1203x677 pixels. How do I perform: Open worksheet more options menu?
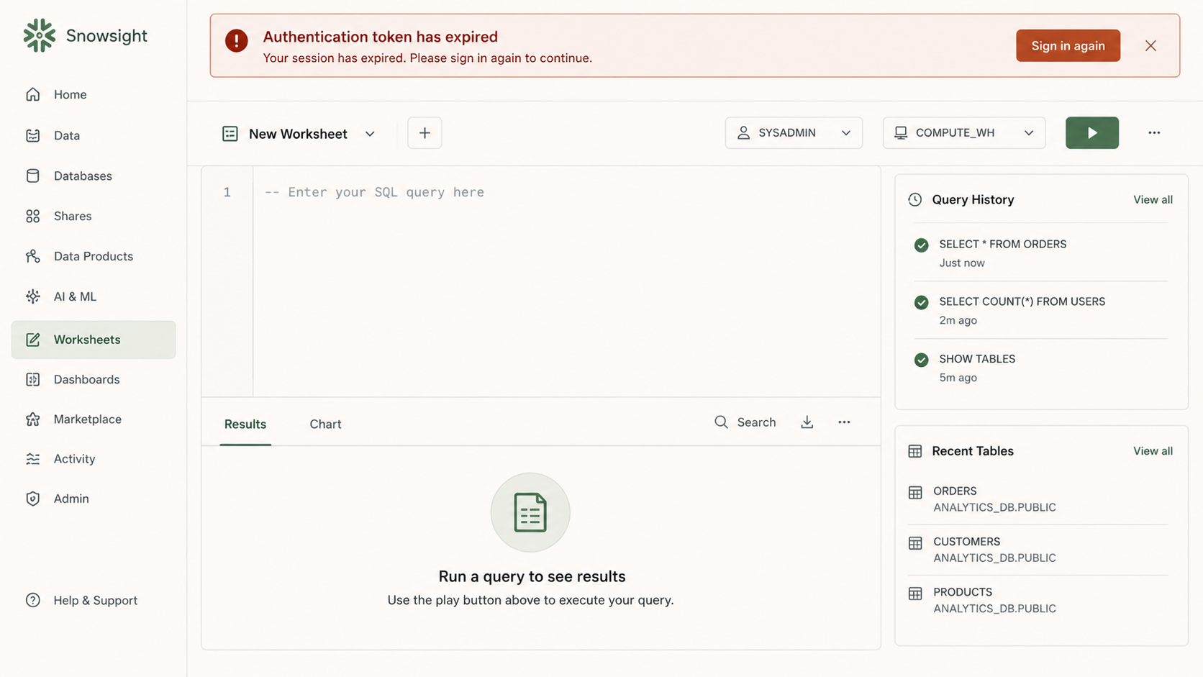1154,132
